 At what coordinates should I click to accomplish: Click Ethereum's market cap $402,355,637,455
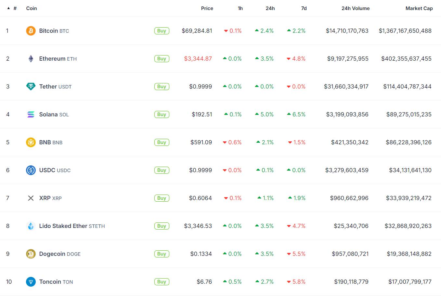point(407,59)
